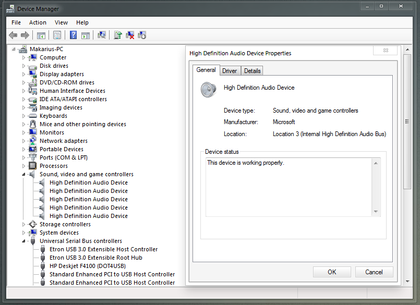Viewport: 420px width, 305px height.
Task: Click the Properties sheet toolbar icon
Action: pyautogui.click(x=57, y=35)
